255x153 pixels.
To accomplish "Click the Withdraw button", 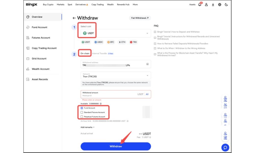I will 116,146.
